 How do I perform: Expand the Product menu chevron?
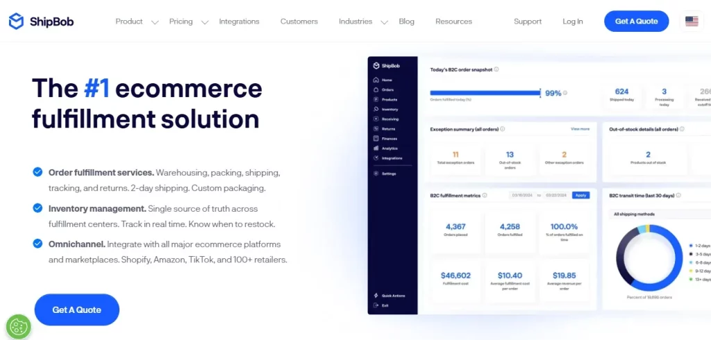(155, 22)
